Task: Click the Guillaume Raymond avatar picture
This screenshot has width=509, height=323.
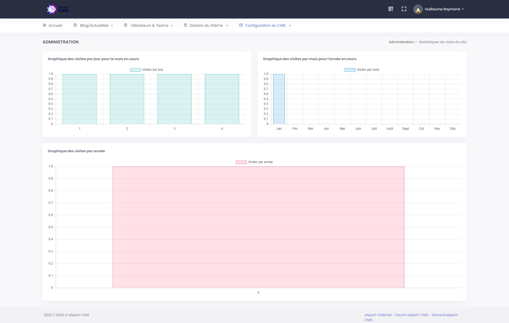Action: pos(418,9)
